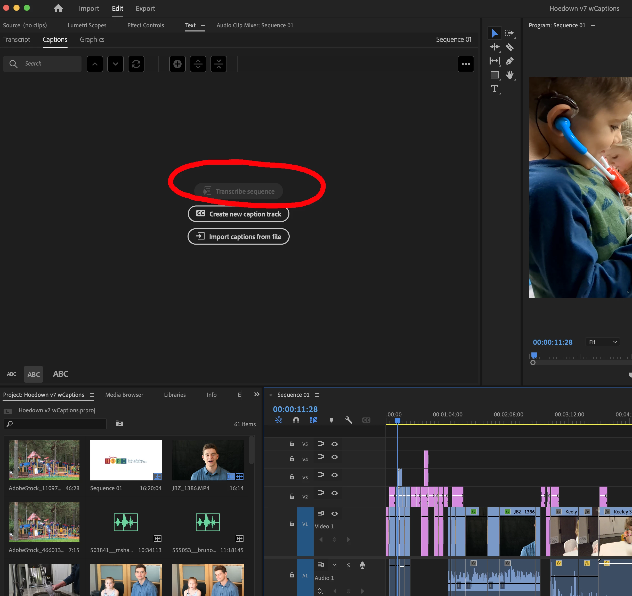This screenshot has height=596, width=632.
Task: Hide the V2 track output
Action: tap(334, 493)
